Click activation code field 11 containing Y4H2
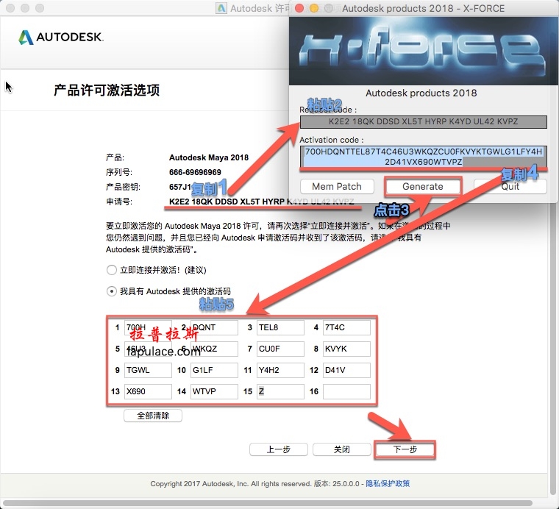Image resolution: width=559 pixels, height=509 pixels. coord(280,370)
